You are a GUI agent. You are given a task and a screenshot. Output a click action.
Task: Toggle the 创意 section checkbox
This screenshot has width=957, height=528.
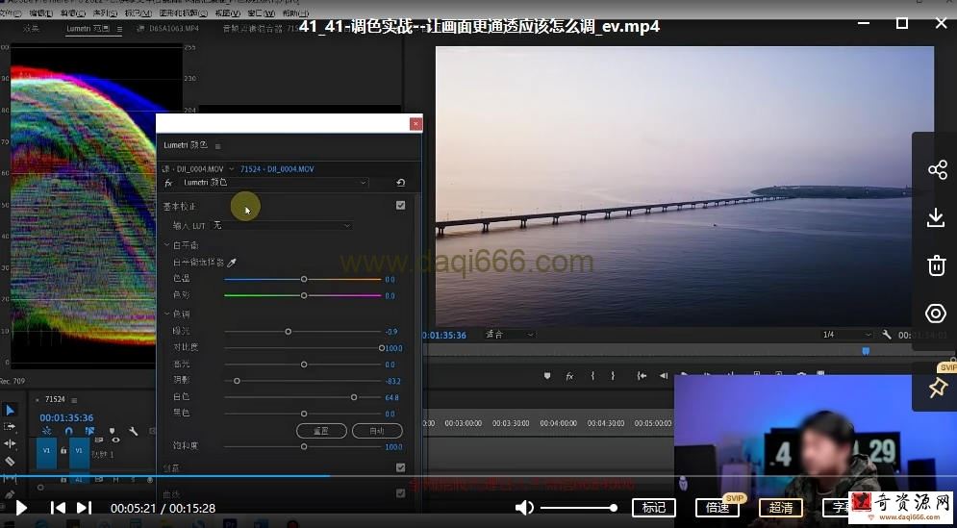400,467
